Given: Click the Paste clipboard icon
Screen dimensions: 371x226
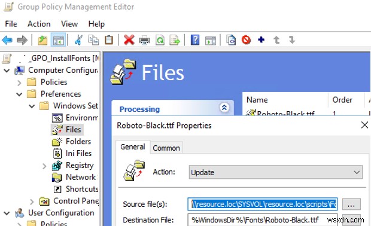Looking at the screenshot, I should click(108, 40).
